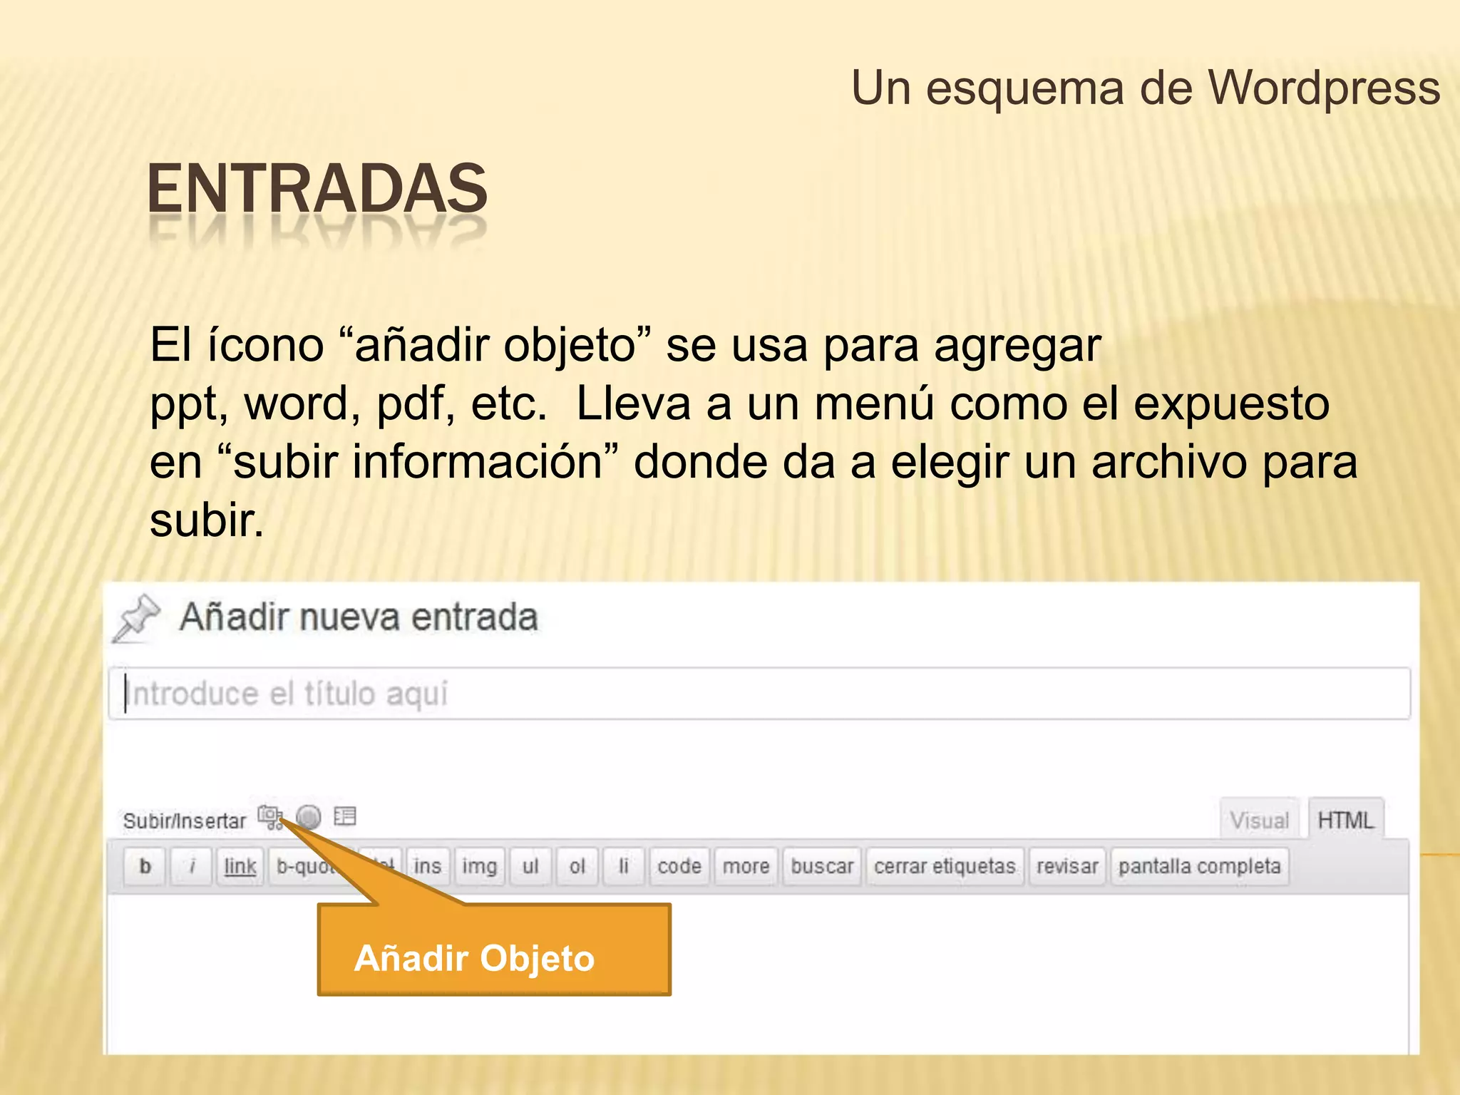Click the "revisar" spell check button
Screen dimensions: 1460x1095
(x=1067, y=866)
